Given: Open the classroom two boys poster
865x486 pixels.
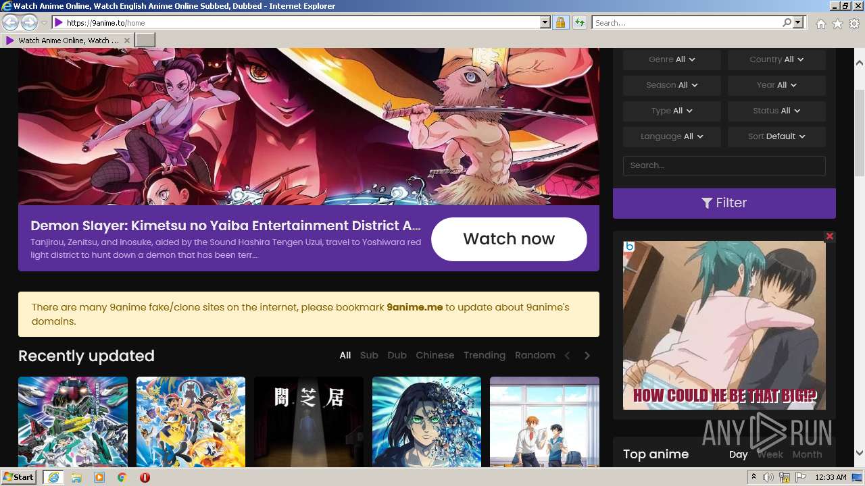Looking at the screenshot, I should (545, 422).
